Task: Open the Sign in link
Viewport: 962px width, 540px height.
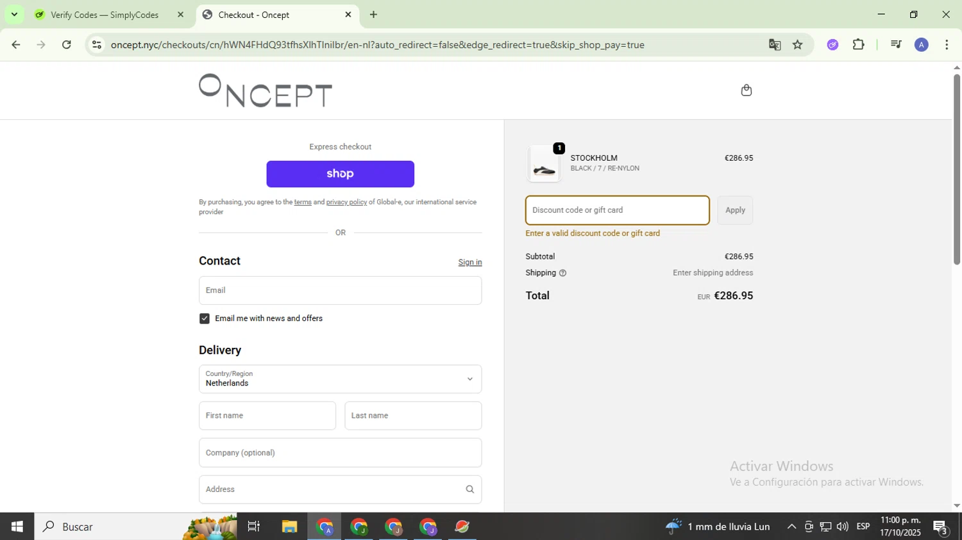Action: 470,262
